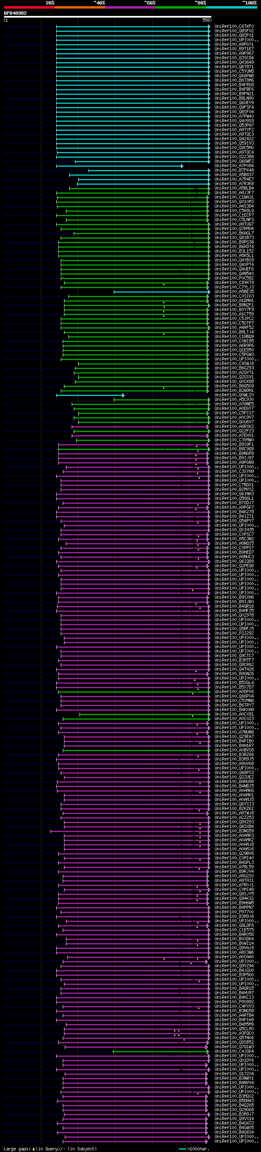The width and height of the screenshot is (261, 1152).
Task: Select label UniRef100_A4S3D4
Action: pyautogui.click(x=234, y=206)
